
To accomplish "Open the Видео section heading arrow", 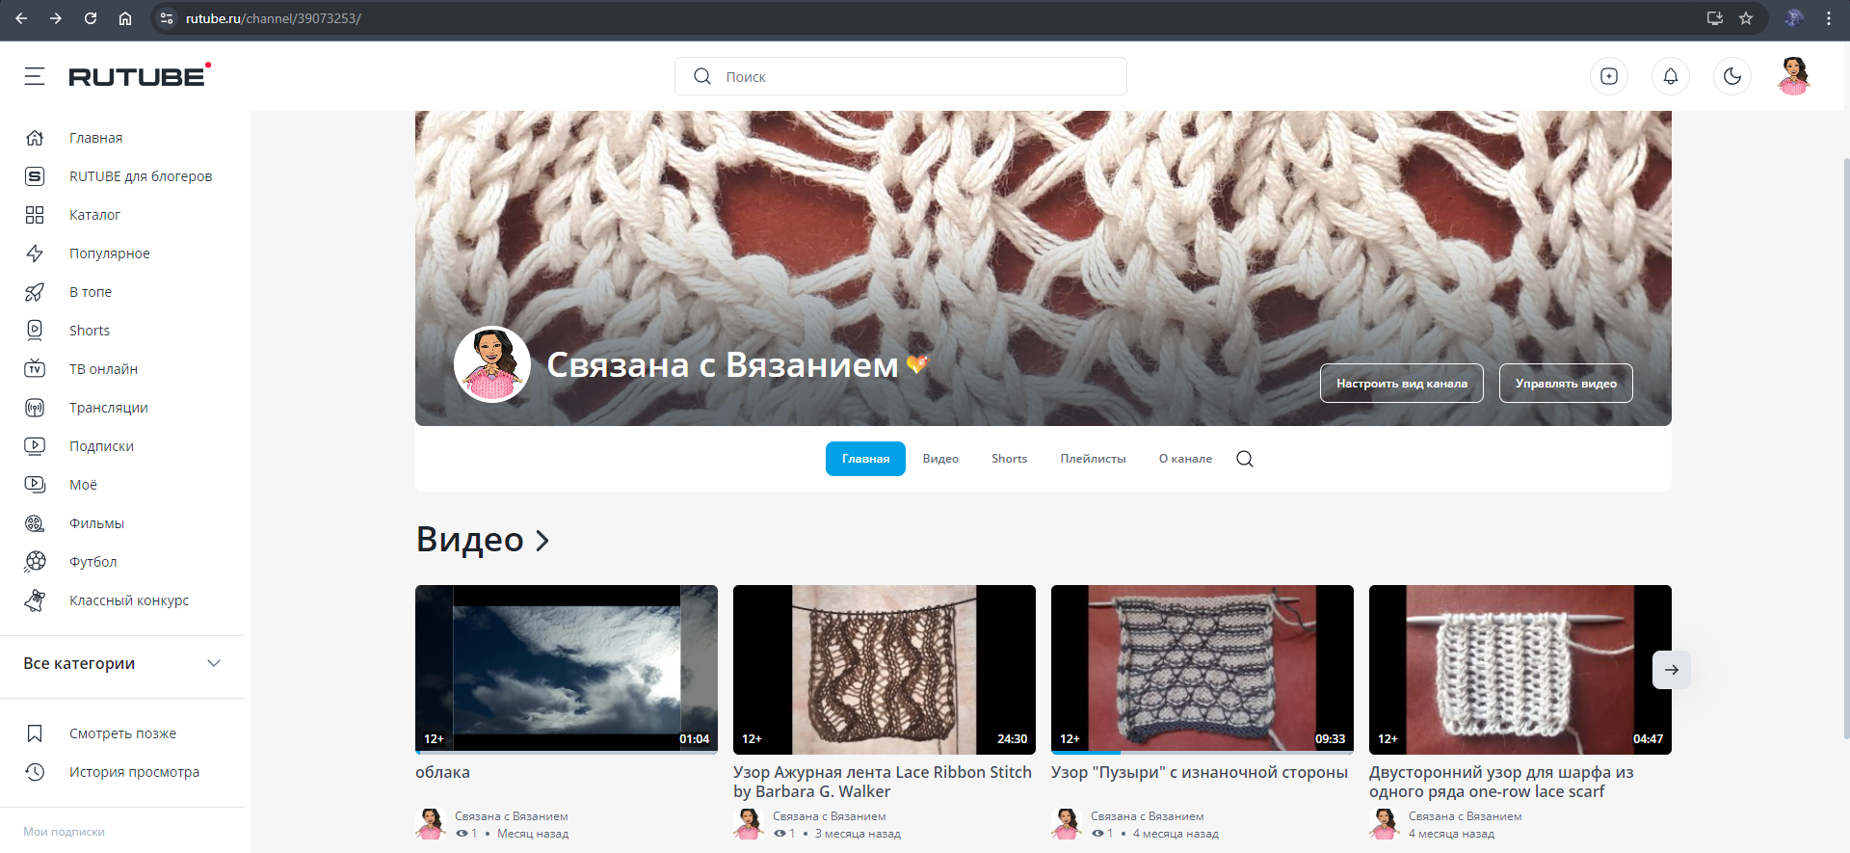I will 542,541.
